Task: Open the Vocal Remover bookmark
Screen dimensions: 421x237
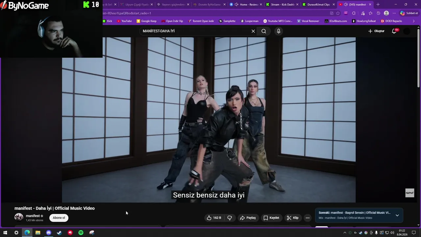Action: (308, 21)
